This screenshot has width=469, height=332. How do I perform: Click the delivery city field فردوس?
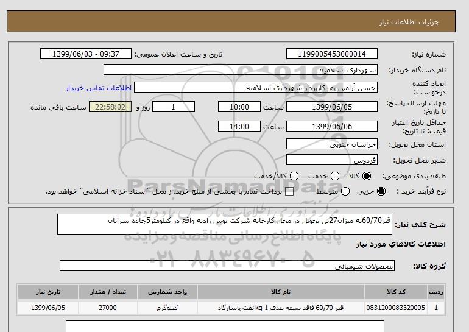tap(332, 160)
